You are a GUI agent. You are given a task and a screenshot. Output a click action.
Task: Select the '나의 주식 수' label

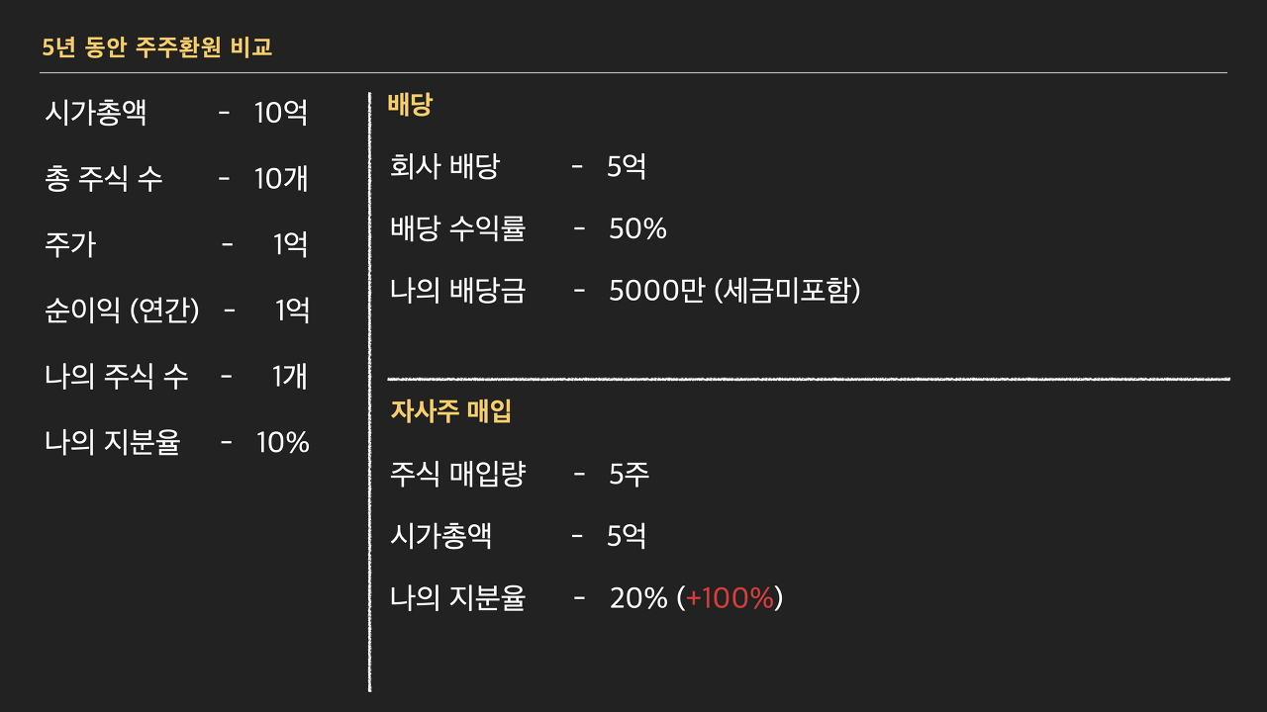point(117,377)
